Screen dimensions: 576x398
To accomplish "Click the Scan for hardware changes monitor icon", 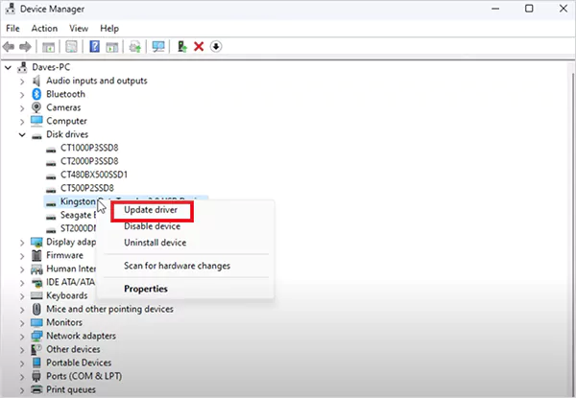I will [158, 47].
